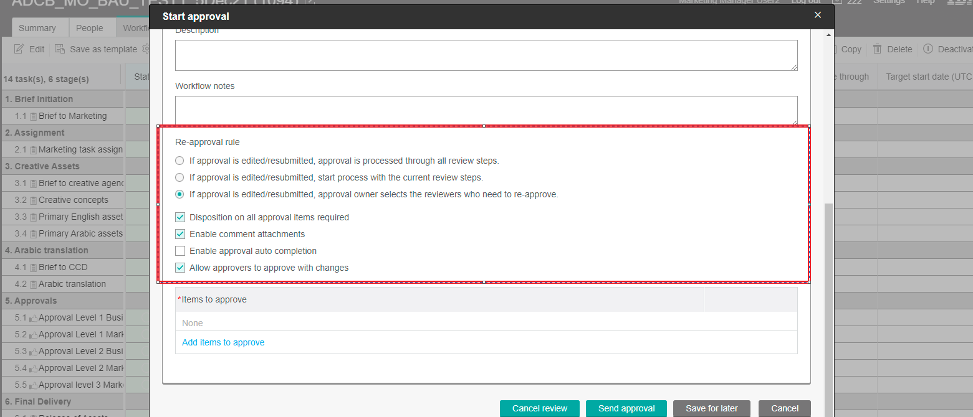Viewport: 973px width, 417px height.
Task: Click the Add items to approve link
Action: click(x=223, y=342)
